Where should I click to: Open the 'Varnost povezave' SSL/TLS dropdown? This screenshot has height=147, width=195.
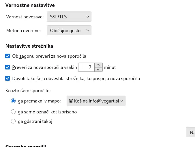[x=69, y=17]
